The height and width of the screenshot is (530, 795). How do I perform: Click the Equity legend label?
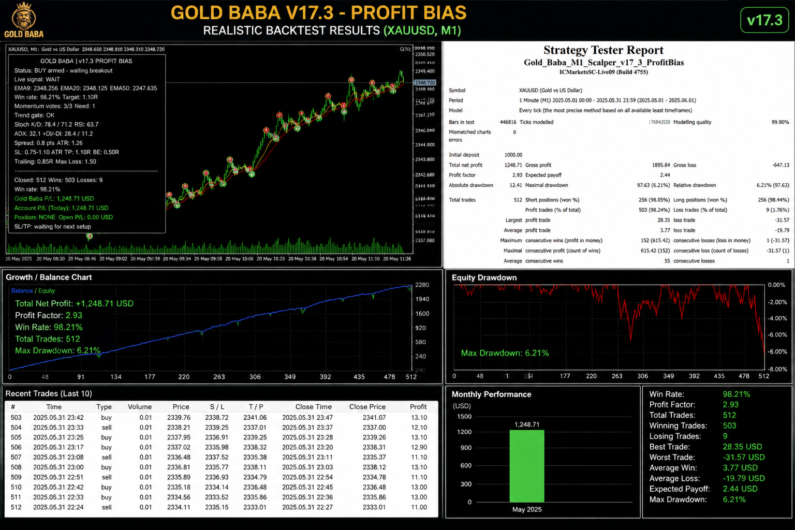(47, 291)
